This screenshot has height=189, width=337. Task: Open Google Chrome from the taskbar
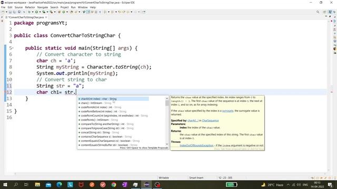pos(114,185)
